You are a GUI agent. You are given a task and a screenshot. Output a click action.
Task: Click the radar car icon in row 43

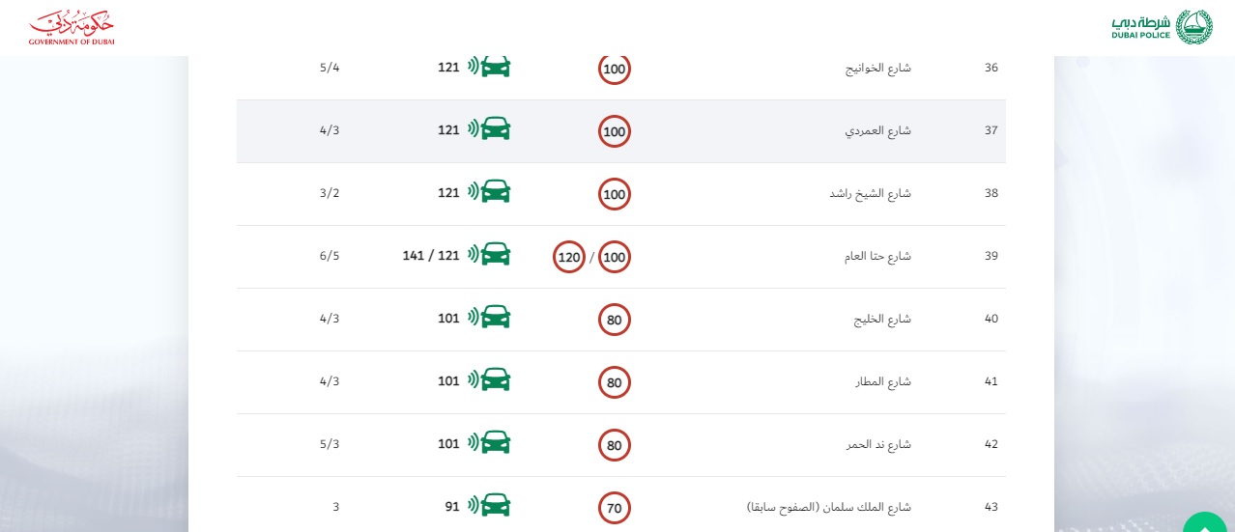pos(490,505)
